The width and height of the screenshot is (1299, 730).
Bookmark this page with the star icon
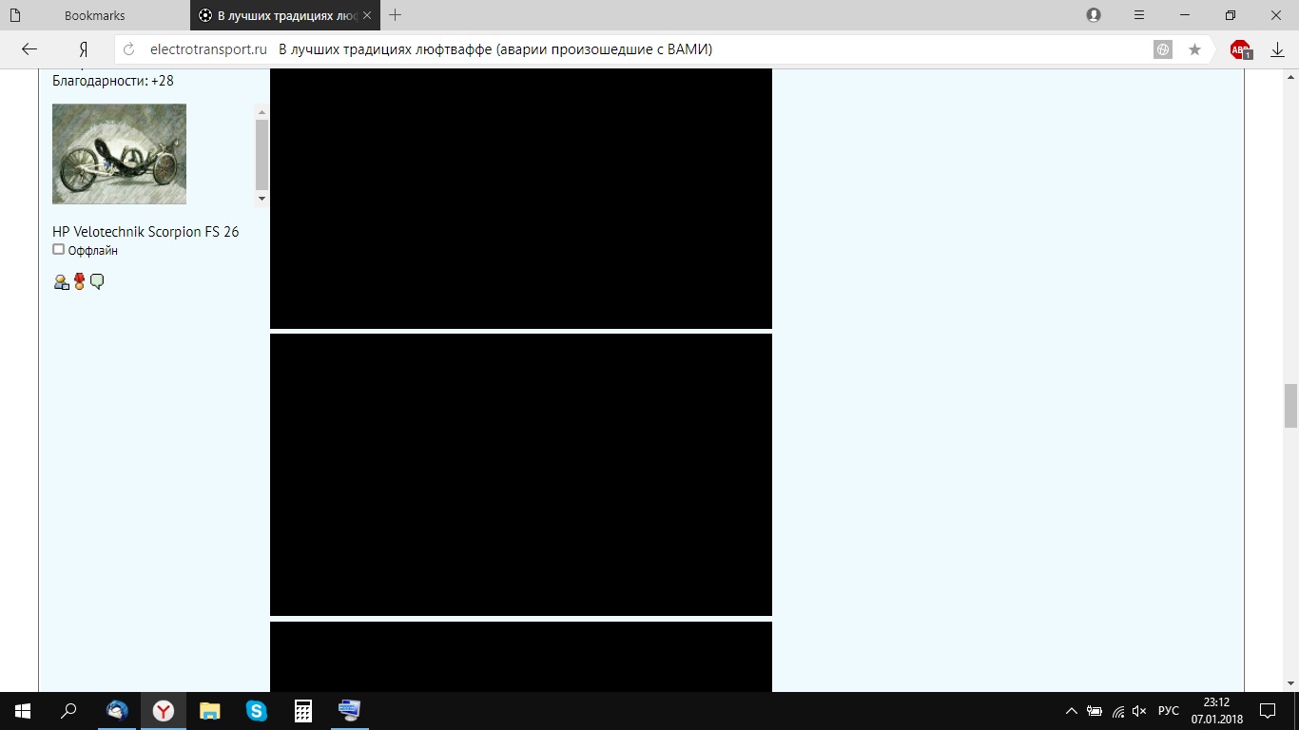1194,49
